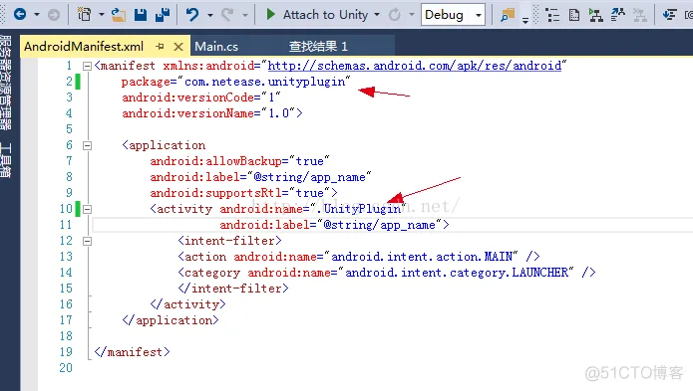The height and width of the screenshot is (391, 693).
Task: Click the greyed-out hierarchy toolbar icon
Action: pyautogui.click(x=639, y=15)
